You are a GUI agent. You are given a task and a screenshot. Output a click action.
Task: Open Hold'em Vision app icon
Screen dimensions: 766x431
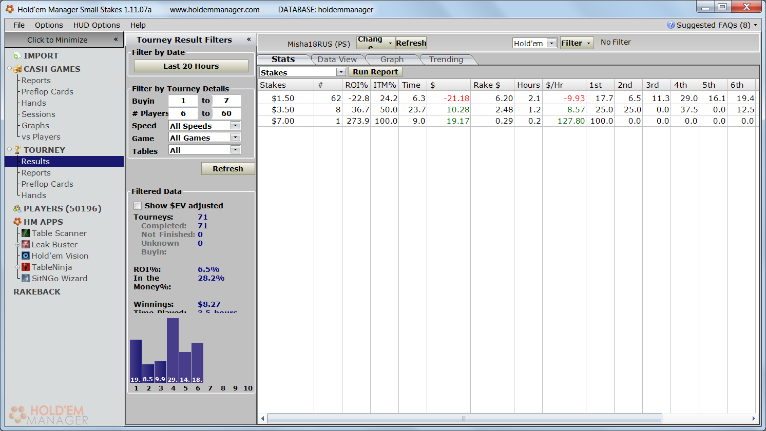coord(26,256)
